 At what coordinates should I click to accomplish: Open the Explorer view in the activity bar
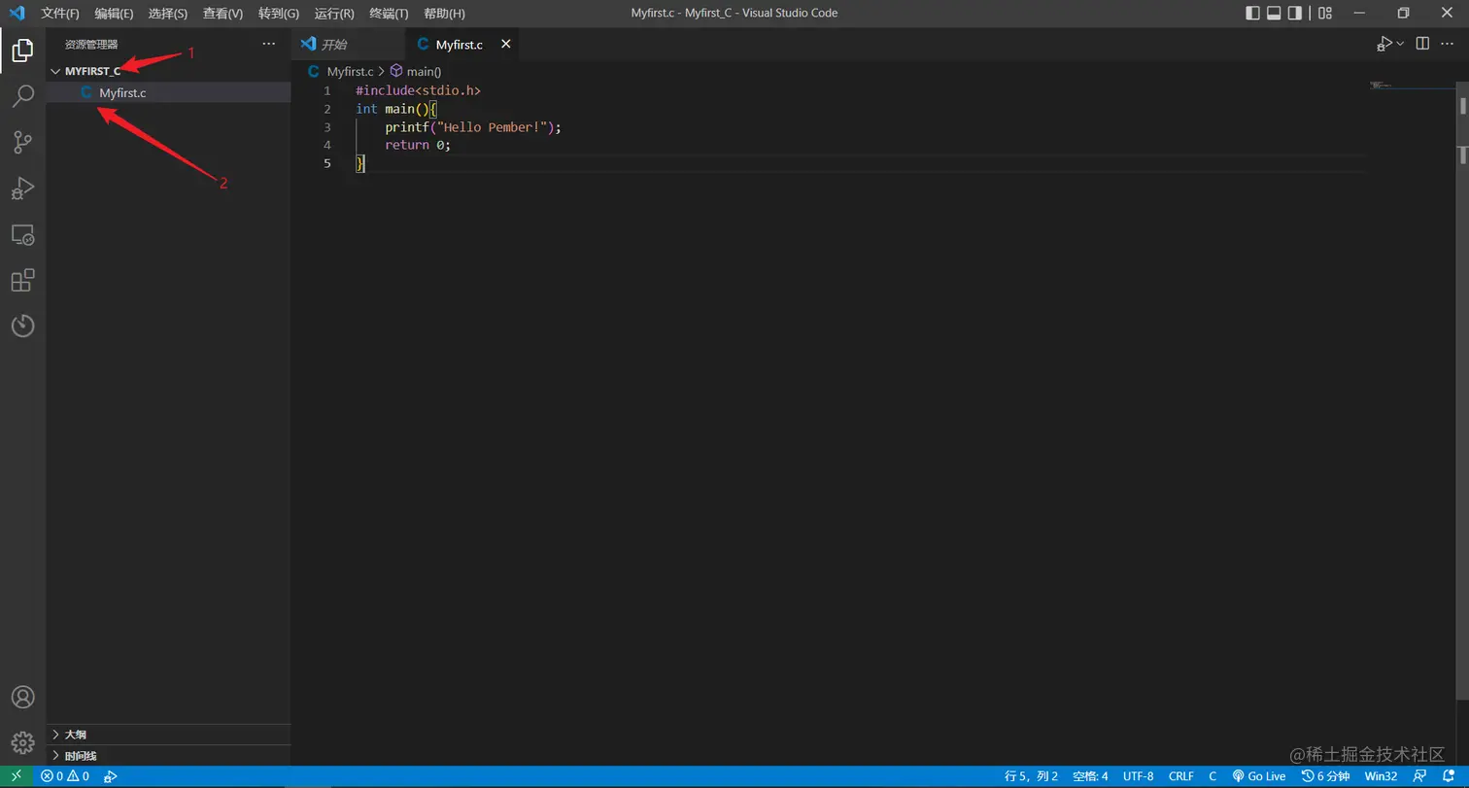(22, 51)
